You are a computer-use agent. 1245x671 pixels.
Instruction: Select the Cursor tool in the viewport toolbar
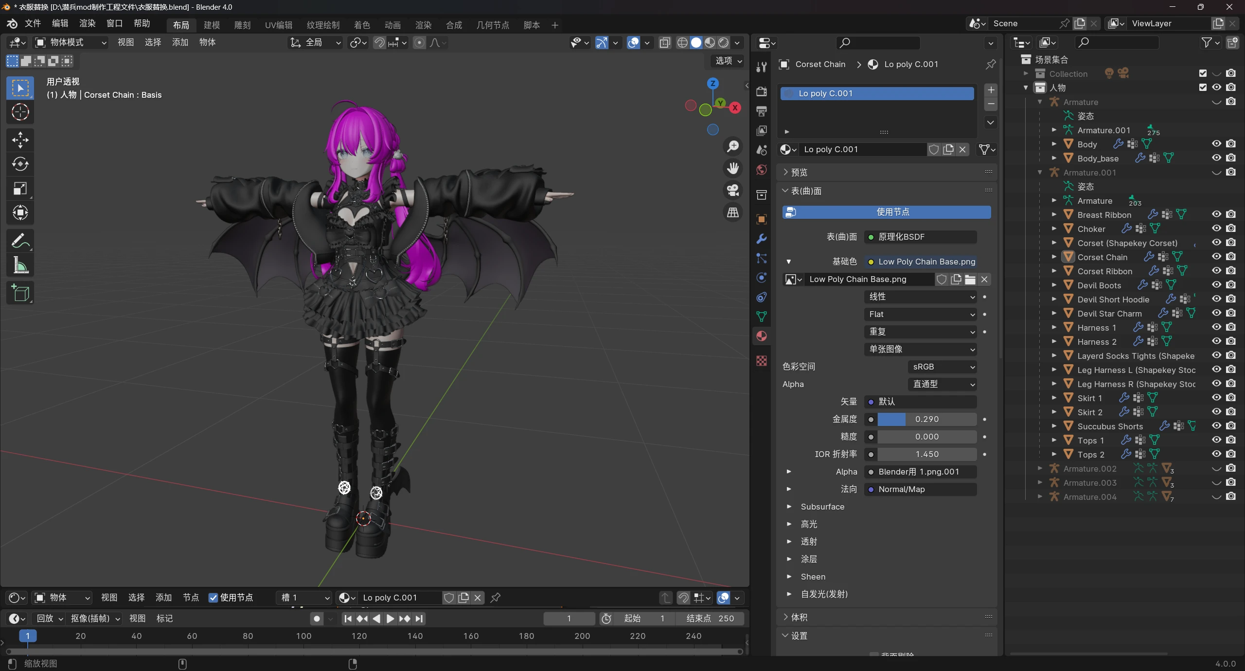pyautogui.click(x=20, y=112)
